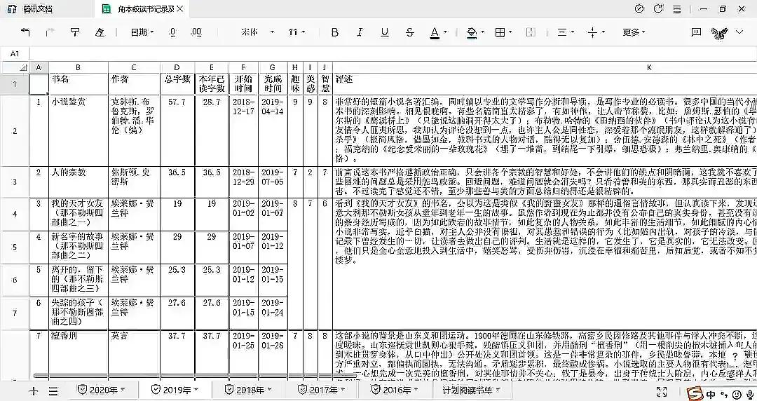
Task: Open the 计划阅读书单 sheet tab arrow menu
Action: pos(498,389)
